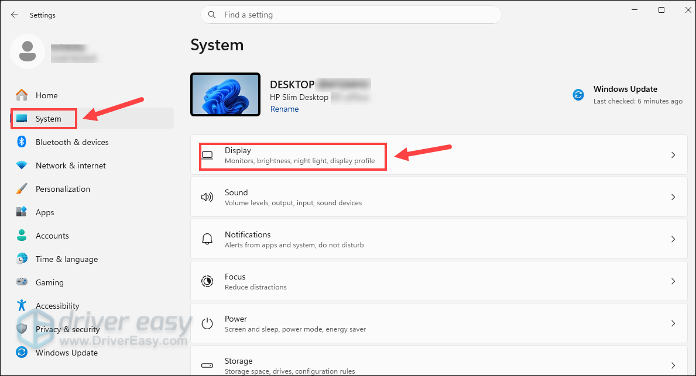
Task: Expand Focus row chevron
Action: coord(673,281)
